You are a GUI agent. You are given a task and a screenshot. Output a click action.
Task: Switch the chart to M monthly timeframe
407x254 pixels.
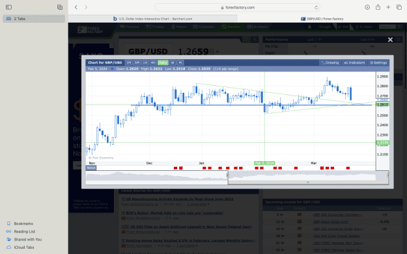pos(180,62)
